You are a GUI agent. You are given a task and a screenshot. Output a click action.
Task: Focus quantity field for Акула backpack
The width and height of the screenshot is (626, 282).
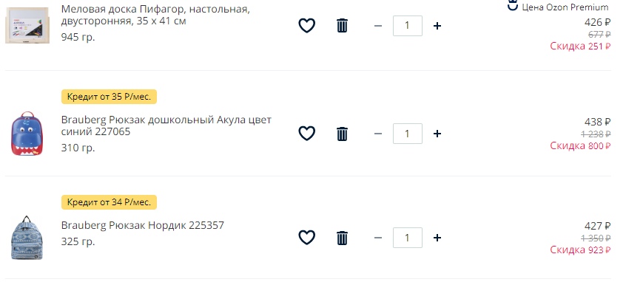click(x=408, y=134)
